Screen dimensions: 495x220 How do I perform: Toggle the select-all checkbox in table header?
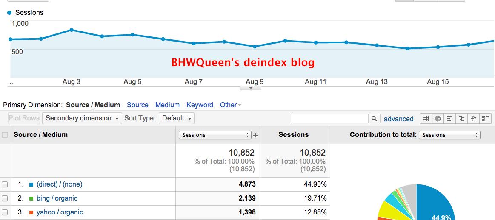[x=5, y=135]
